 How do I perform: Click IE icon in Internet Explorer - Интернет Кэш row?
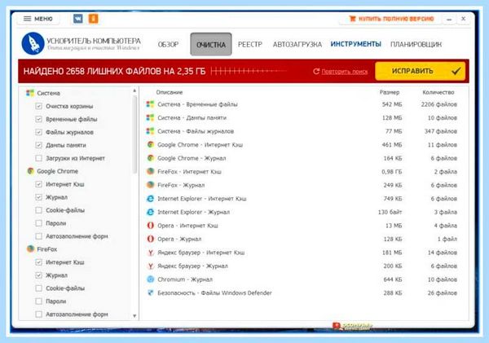[x=150, y=198]
